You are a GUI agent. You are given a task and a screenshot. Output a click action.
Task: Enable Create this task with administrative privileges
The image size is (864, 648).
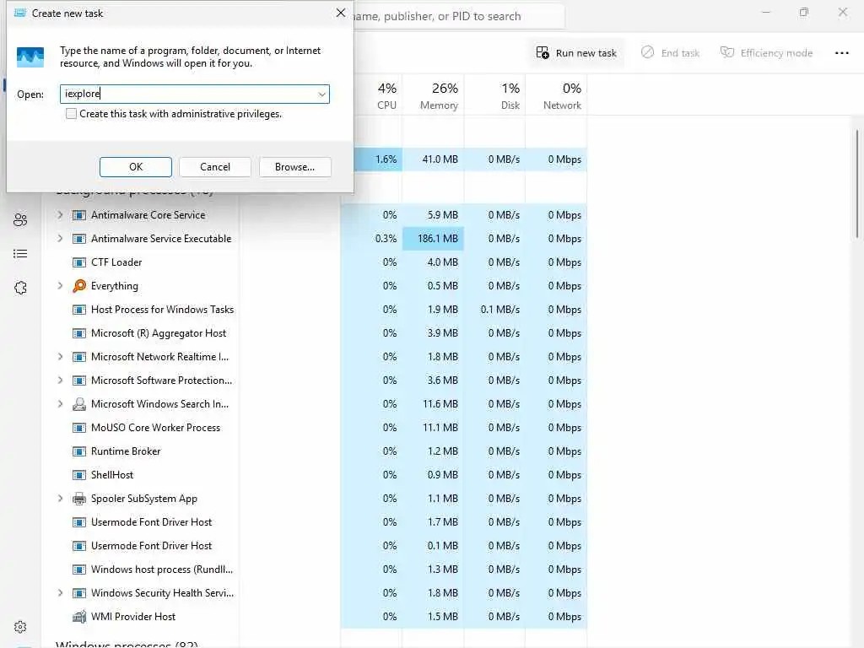71,114
